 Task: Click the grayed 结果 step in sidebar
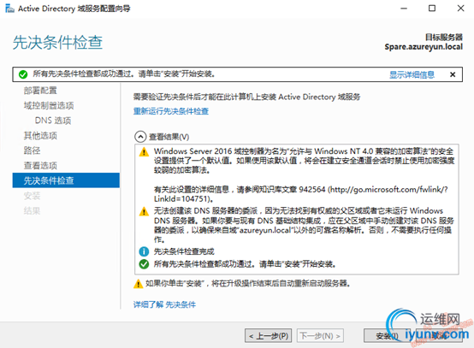(x=32, y=210)
